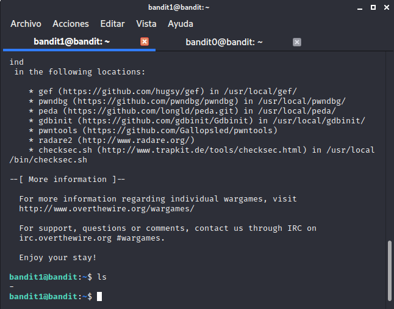The image size is (394, 309).
Task: Show the Ayuda menu
Action: point(181,24)
